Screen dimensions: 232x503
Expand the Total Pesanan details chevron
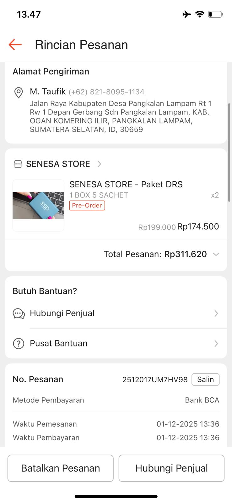click(x=216, y=254)
